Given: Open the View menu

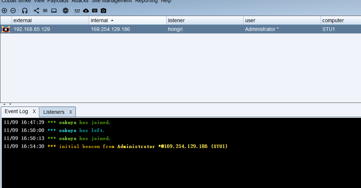Looking at the screenshot, I should pos(39,1).
